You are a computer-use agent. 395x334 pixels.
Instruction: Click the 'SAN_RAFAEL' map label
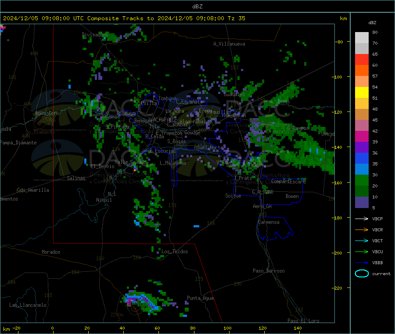tap(162, 120)
